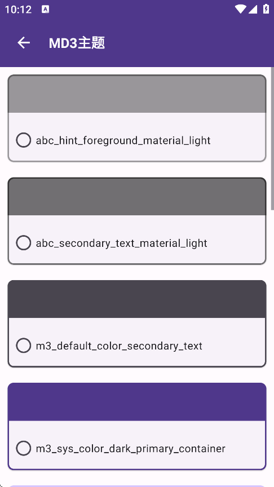Tap the back arrow in the app bar
274x487 pixels.
[x=24, y=42]
